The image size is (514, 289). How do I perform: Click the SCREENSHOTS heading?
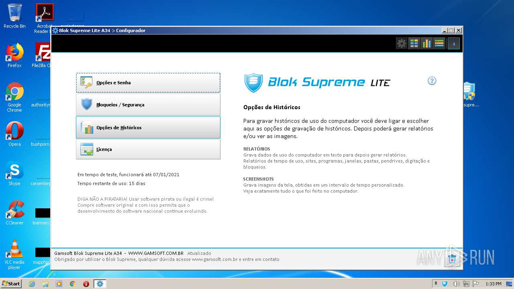pos(258,179)
